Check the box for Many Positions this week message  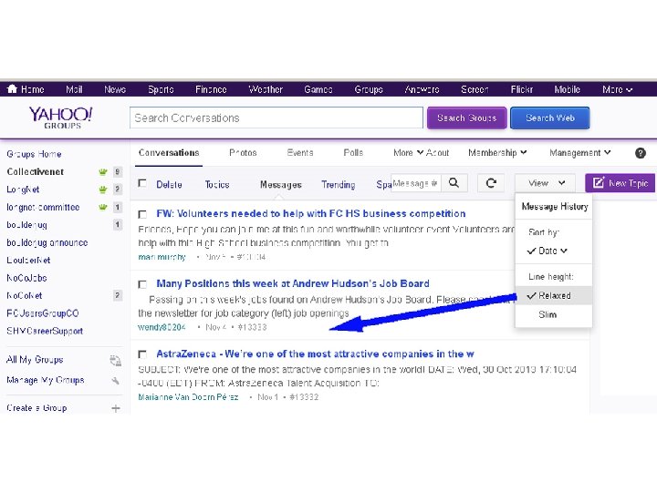(x=142, y=285)
